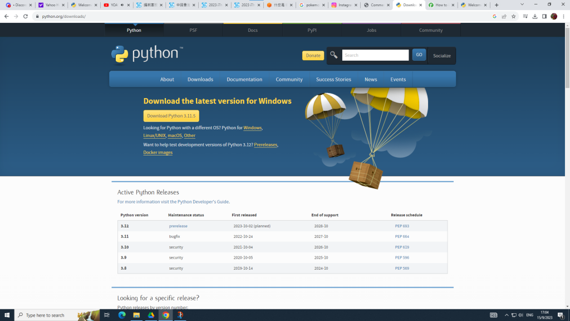This screenshot has width=570, height=321.
Task: Open the browser share icon in address bar
Action: click(504, 16)
